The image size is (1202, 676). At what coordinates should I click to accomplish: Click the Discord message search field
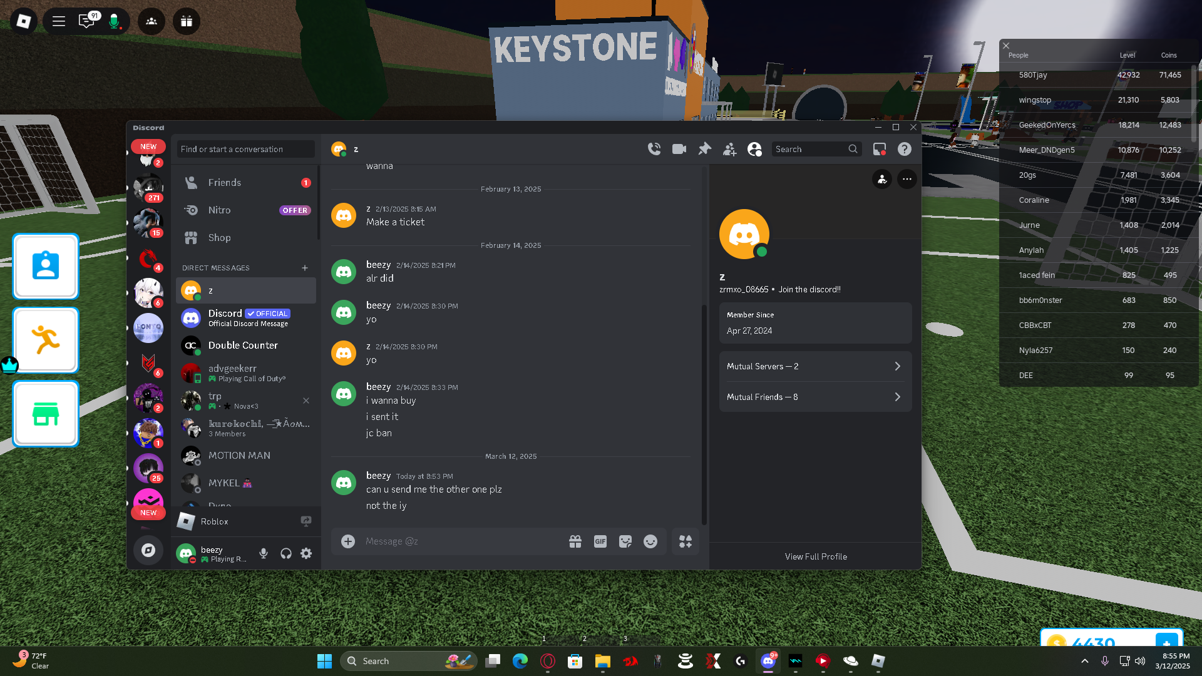click(816, 149)
